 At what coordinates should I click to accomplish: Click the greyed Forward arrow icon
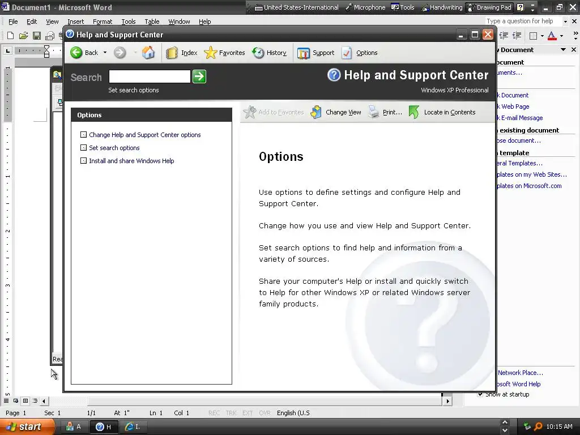(120, 53)
